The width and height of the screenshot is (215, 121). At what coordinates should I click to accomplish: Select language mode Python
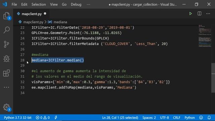189,118
